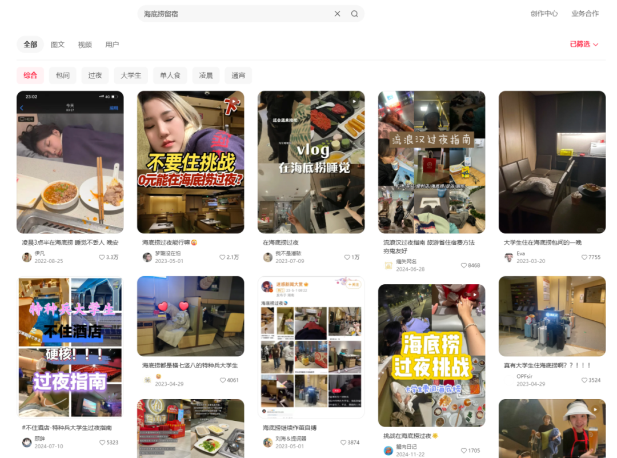
Task: Open the dark private room photo by Eva
Action: click(x=552, y=162)
